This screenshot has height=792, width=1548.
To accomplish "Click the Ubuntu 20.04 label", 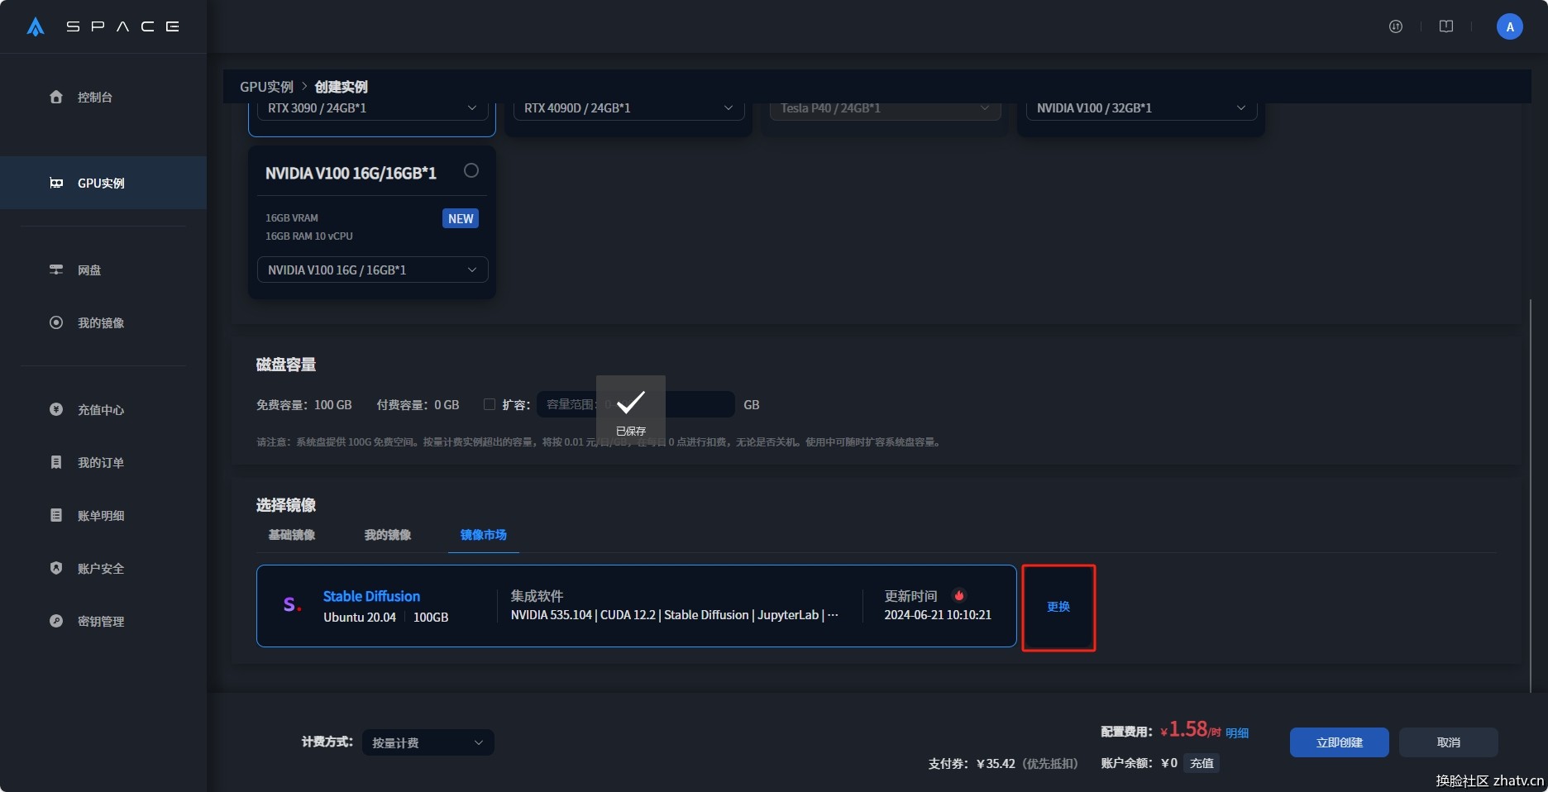I will point(360,618).
